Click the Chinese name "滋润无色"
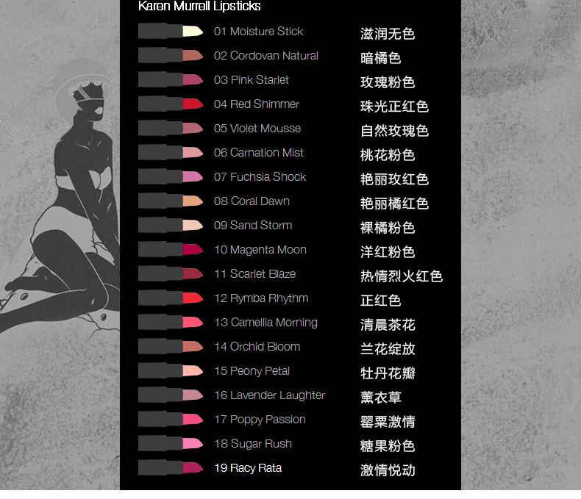Screen dimensions: 581x499 [388, 34]
